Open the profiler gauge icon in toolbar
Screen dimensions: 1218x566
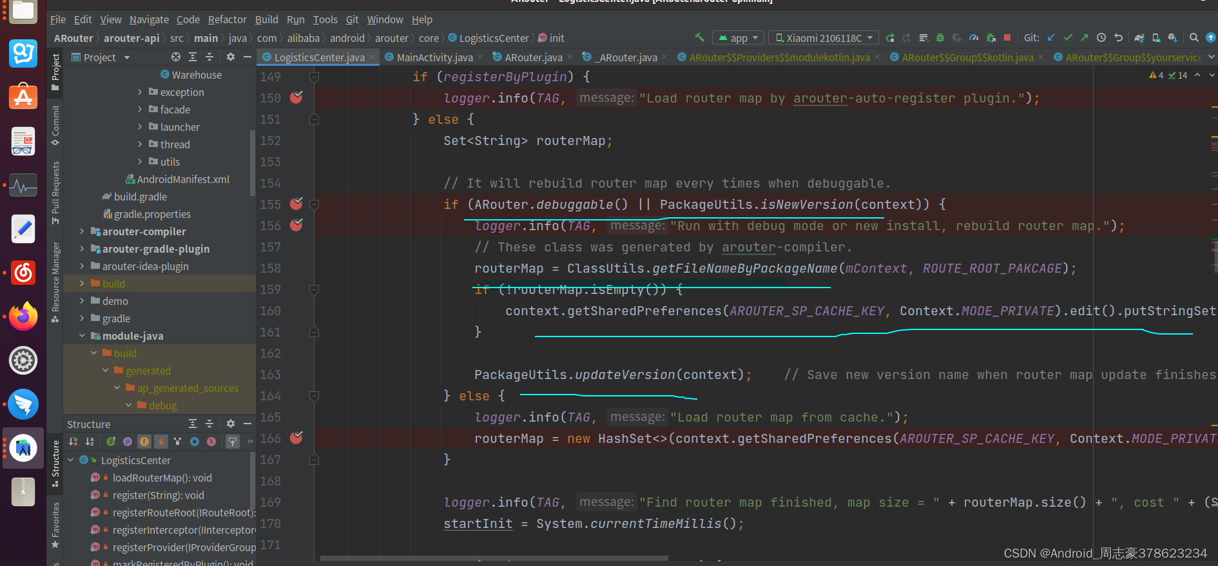[974, 38]
